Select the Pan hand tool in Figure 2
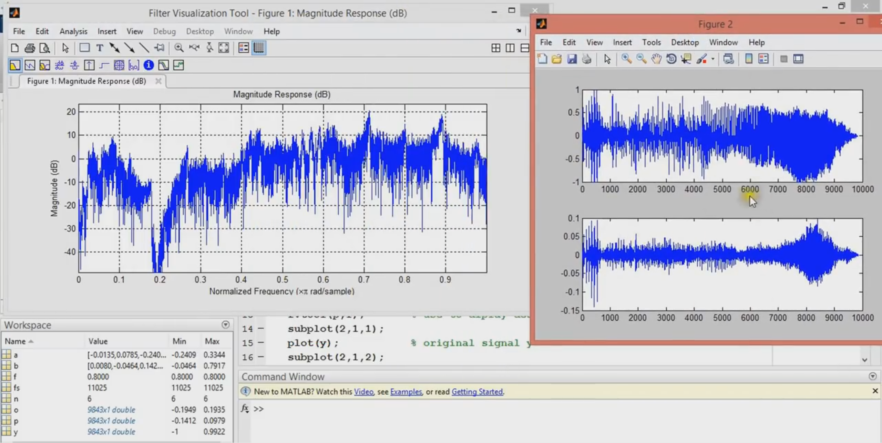This screenshot has height=443, width=882. coord(656,59)
